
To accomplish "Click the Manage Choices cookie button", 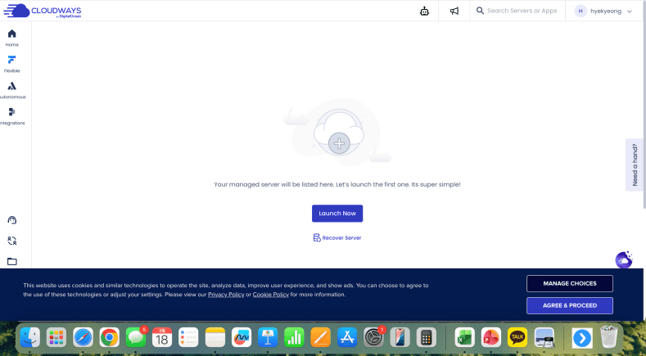I will tap(570, 283).
